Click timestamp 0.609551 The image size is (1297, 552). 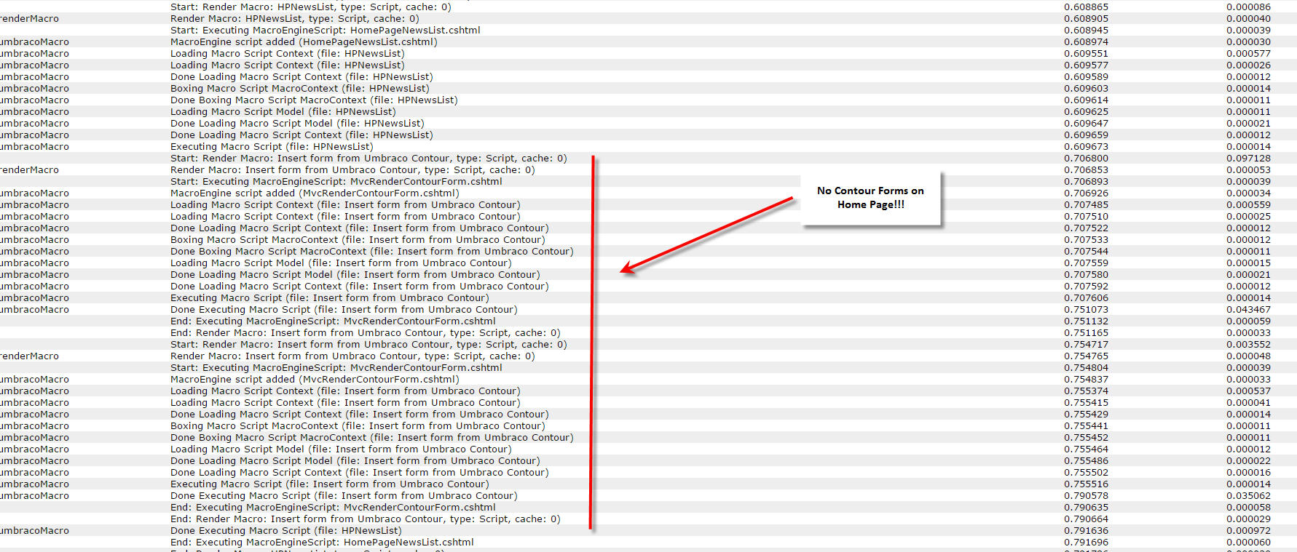pos(1086,54)
